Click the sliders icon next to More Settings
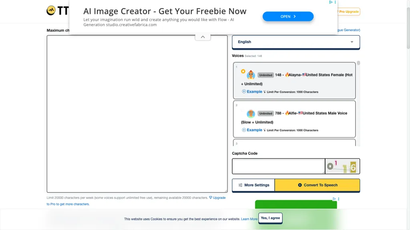Screen dimensions: 410x230 point(240,185)
